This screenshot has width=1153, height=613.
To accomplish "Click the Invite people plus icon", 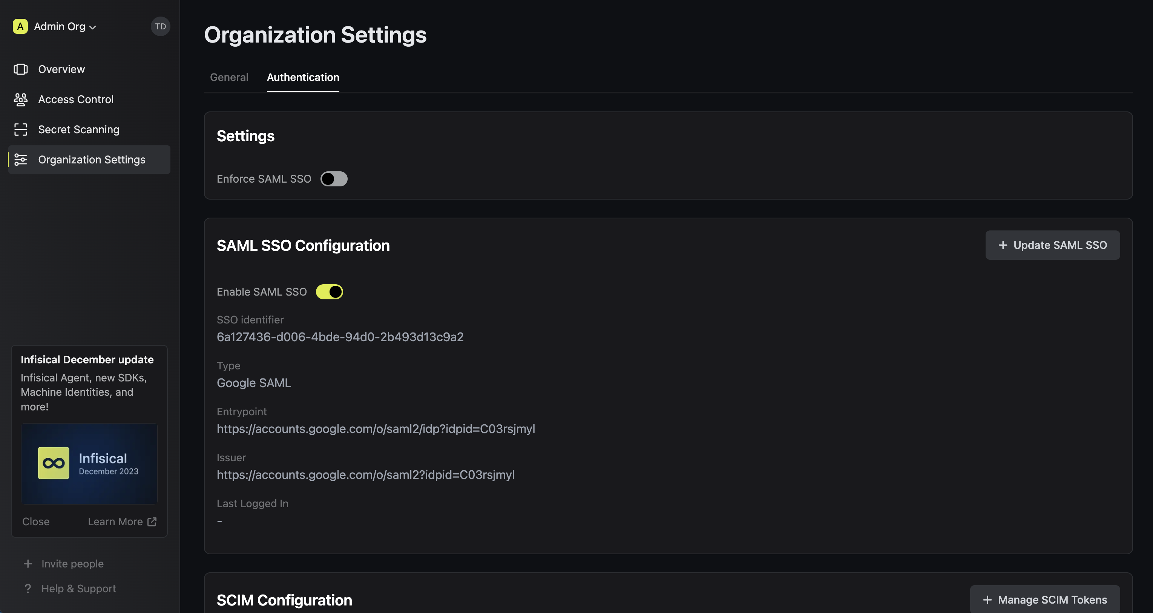I will coord(28,564).
